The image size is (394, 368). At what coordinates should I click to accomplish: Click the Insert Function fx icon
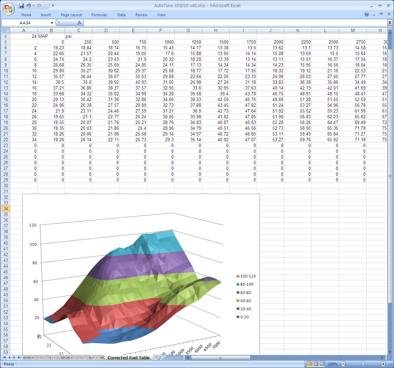(80, 23)
